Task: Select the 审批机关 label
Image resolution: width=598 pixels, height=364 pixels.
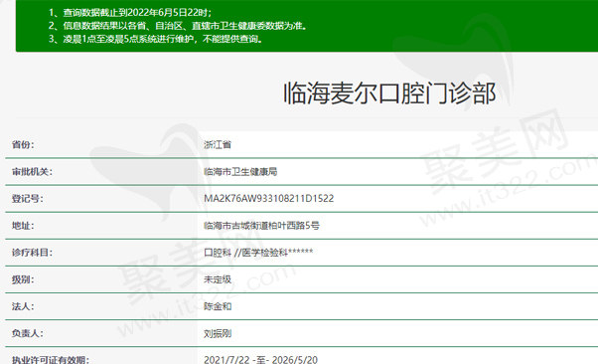Action: [32, 172]
